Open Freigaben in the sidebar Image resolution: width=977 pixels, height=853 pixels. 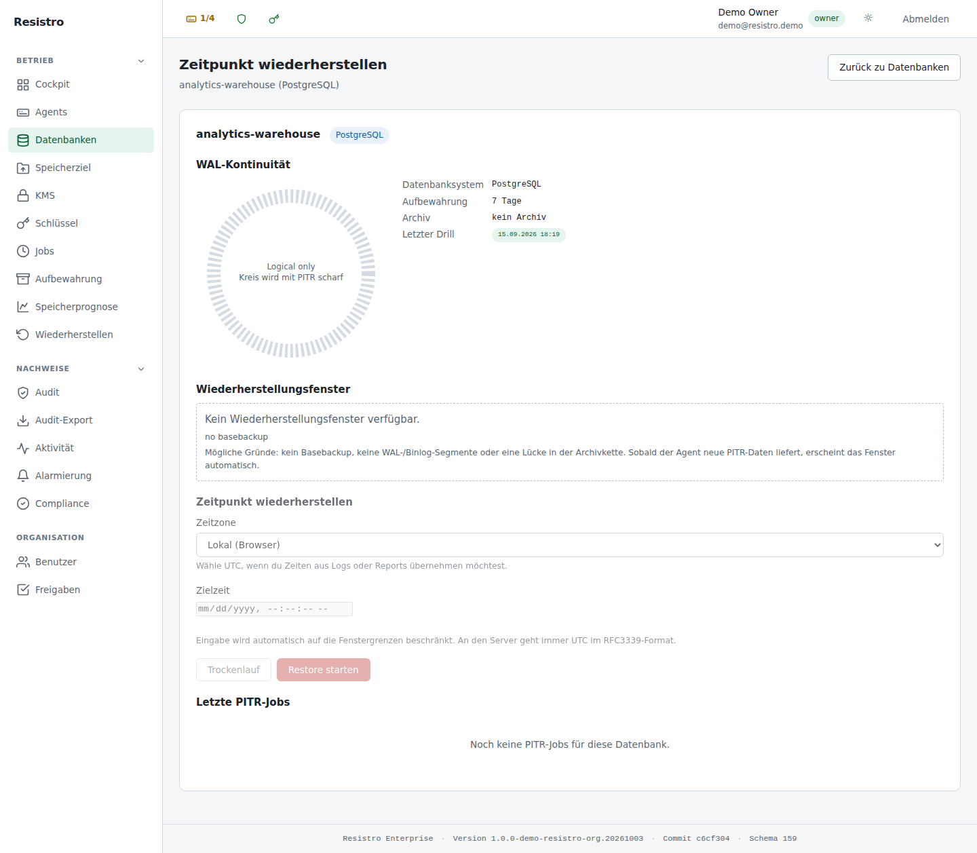(81, 590)
